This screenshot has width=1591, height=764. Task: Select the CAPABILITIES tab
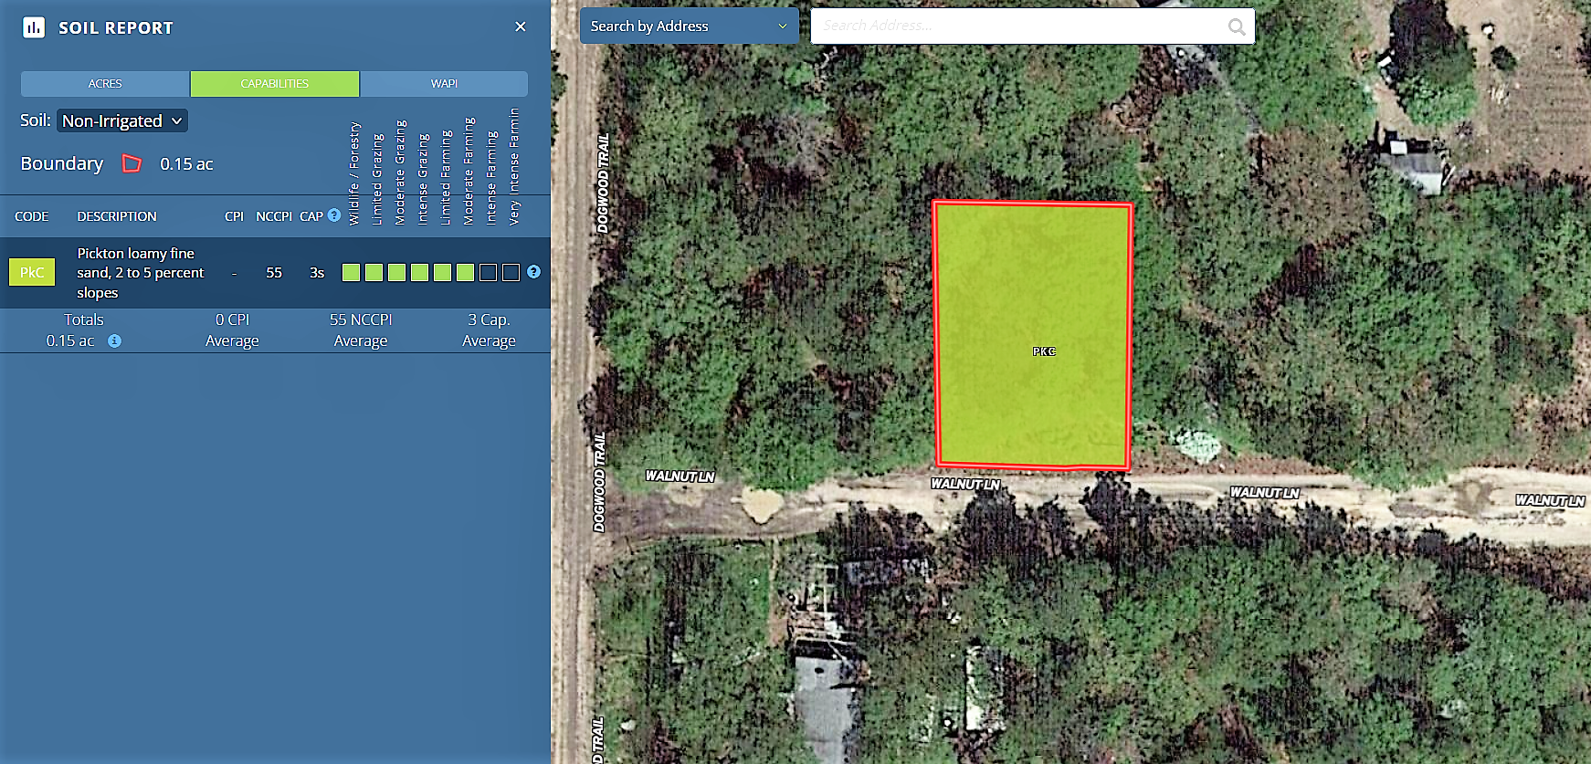(x=275, y=83)
